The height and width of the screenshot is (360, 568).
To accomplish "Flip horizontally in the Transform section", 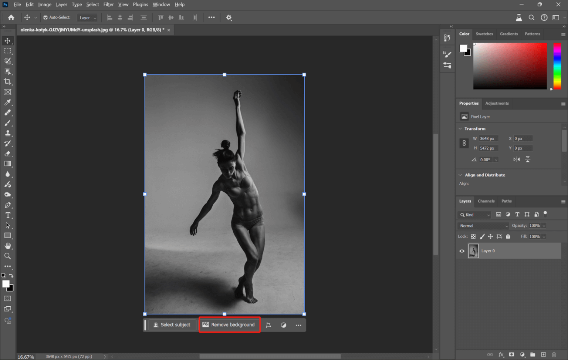I will click(517, 159).
